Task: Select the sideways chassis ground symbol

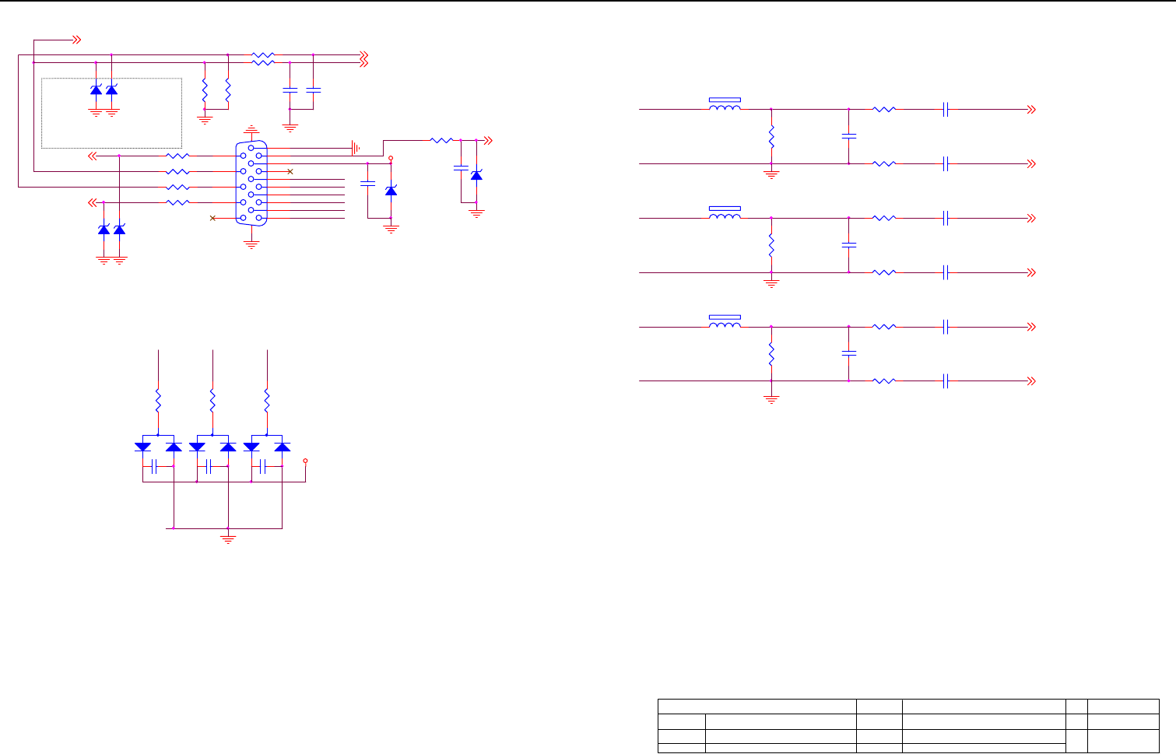Action: (x=355, y=148)
